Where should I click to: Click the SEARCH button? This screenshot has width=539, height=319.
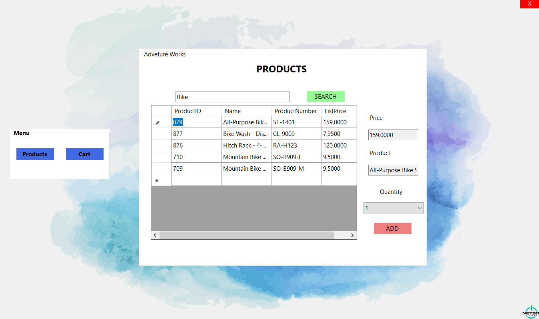[325, 96]
